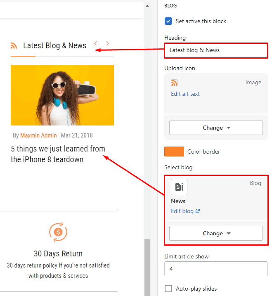Screen dimensions: 272x296
Task: Click the preview pane vertical scrollbar
Action: click(147, 264)
